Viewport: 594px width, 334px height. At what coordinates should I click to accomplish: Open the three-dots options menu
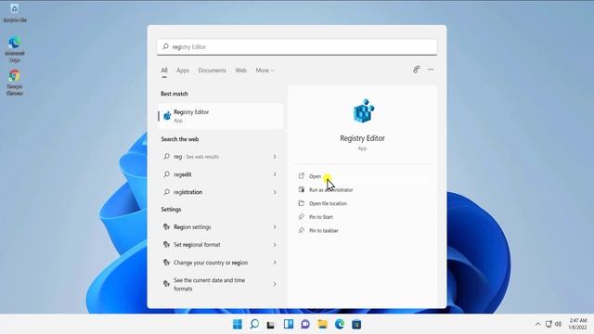431,70
